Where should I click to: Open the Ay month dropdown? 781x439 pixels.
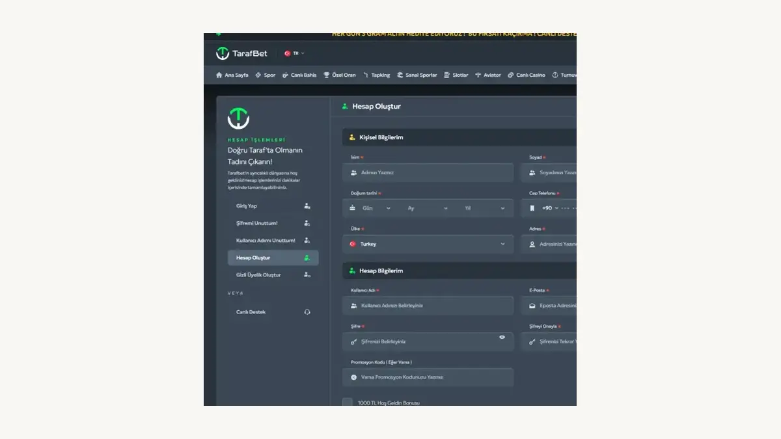pos(427,208)
